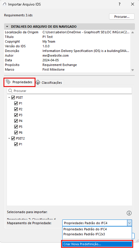The image size is (139, 249).
Task: Click the help question mark icon
Action: (120, 4)
